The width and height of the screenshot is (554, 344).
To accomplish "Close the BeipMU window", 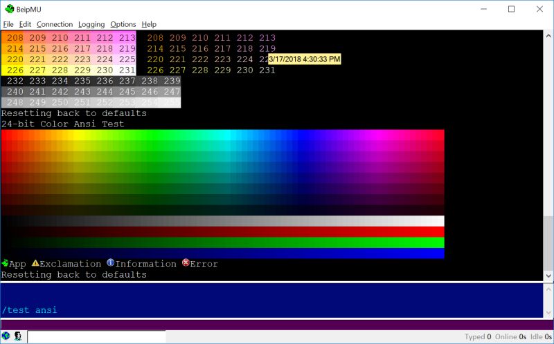I will (539, 9).
